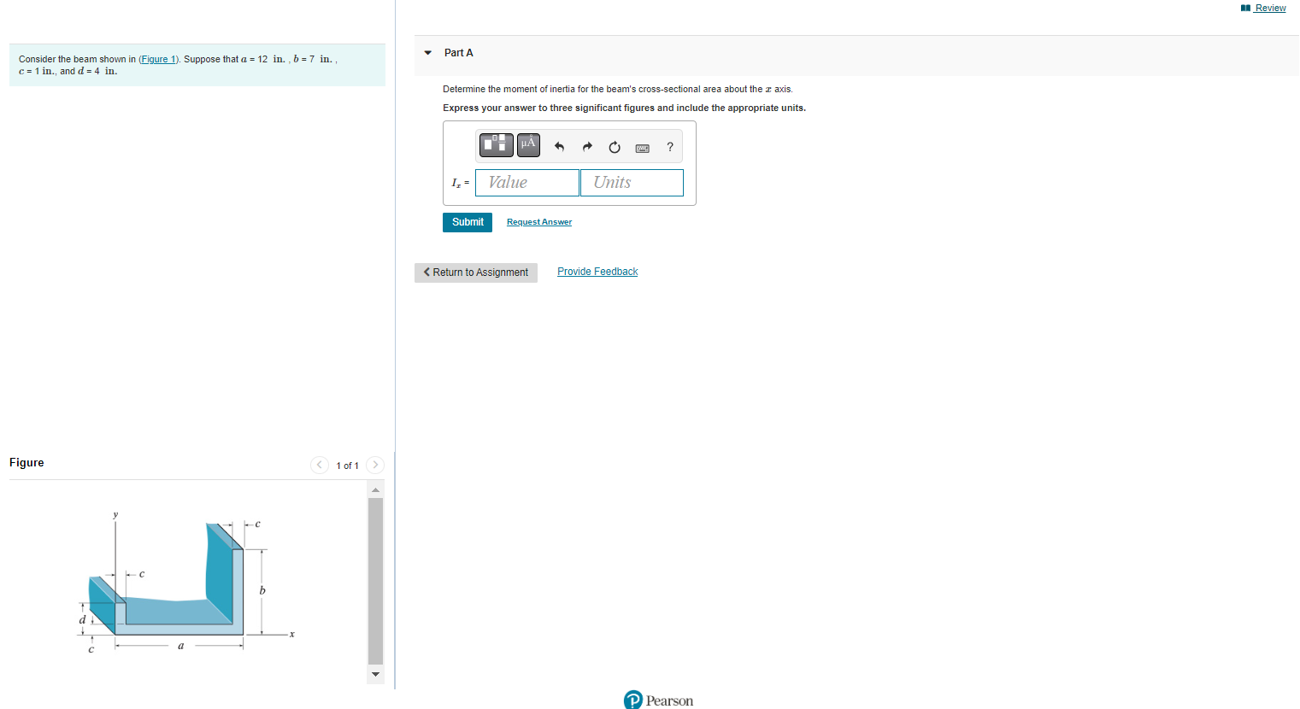
Task: Click the next figure arrow
Action: tap(375, 465)
